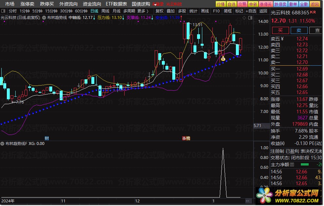Open the 资金流向 menu

click(x=92, y=4)
